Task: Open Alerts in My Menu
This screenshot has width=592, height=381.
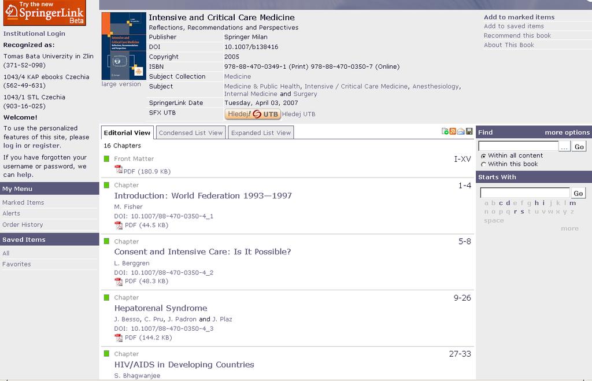Action: tap(12, 213)
